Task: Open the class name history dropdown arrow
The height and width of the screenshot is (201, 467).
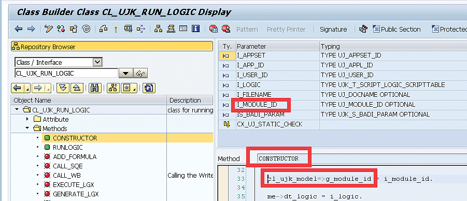Action: [125, 73]
